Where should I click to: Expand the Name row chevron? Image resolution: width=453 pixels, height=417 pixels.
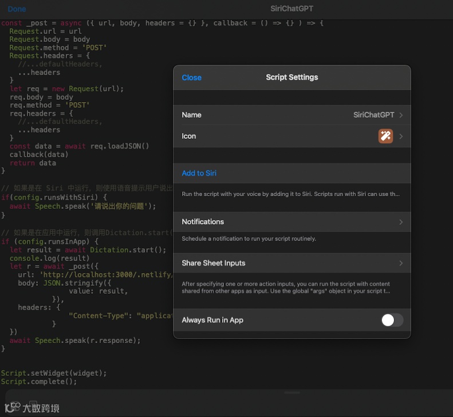[401, 115]
